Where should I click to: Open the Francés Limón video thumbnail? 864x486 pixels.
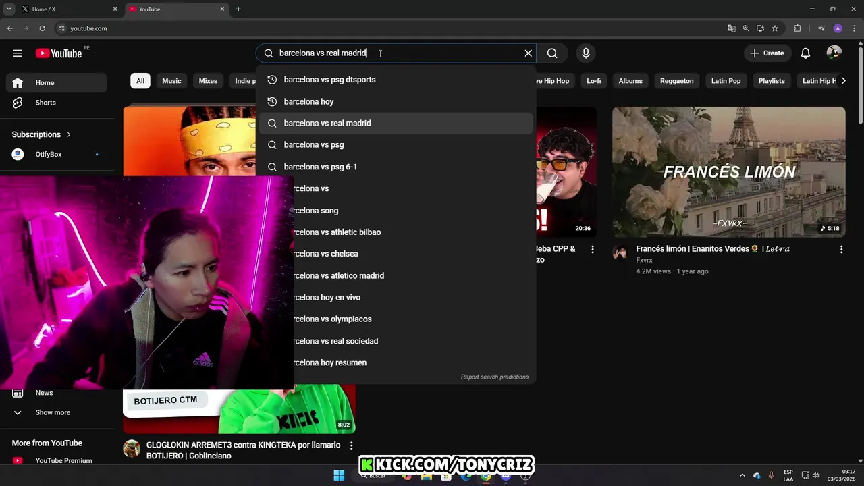pos(728,171)
